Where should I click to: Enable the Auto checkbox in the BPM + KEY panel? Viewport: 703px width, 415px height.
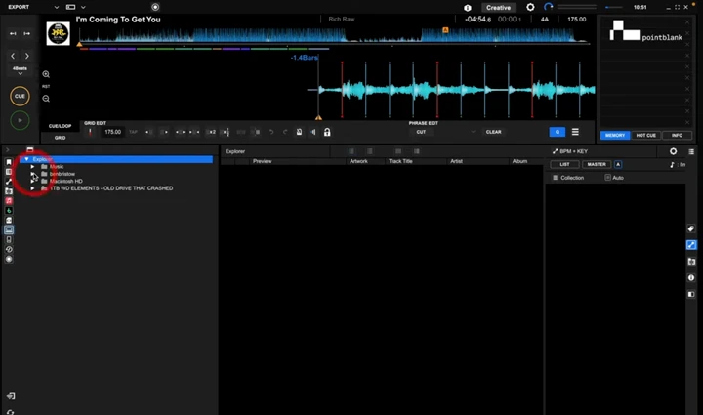point(608,178)
